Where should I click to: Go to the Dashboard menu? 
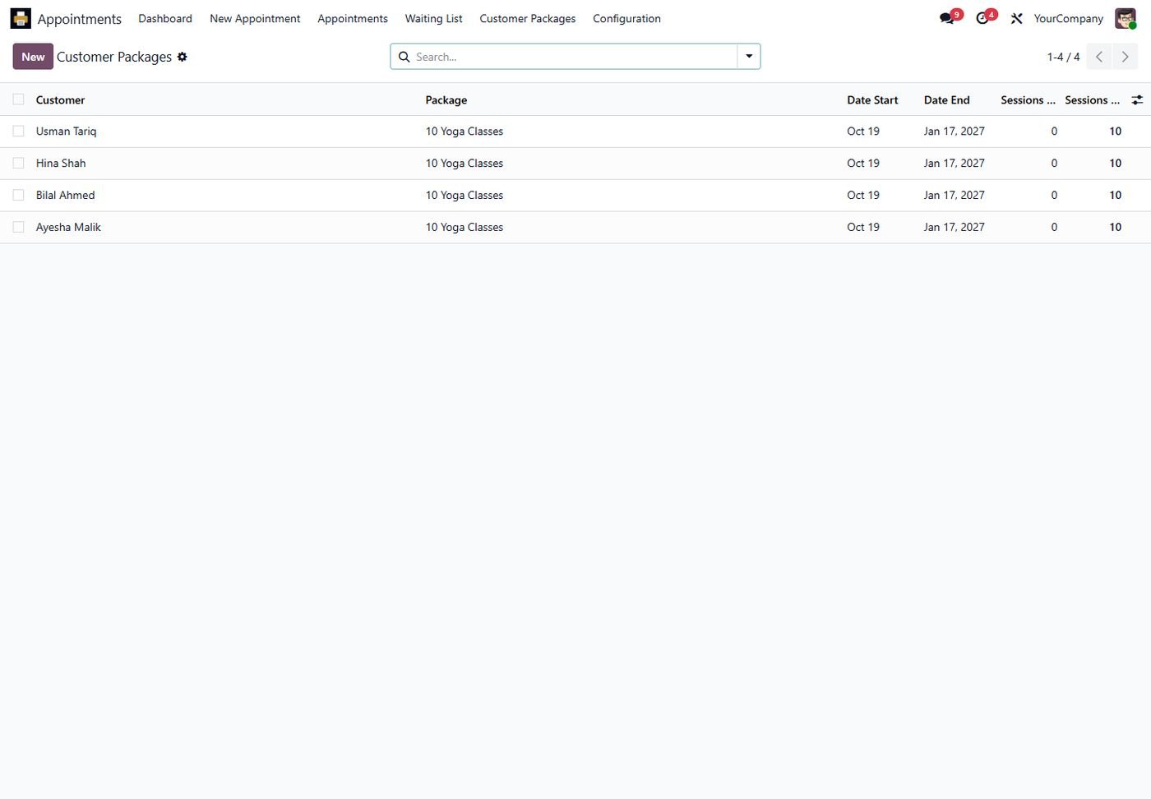click(x=165, y=18)
